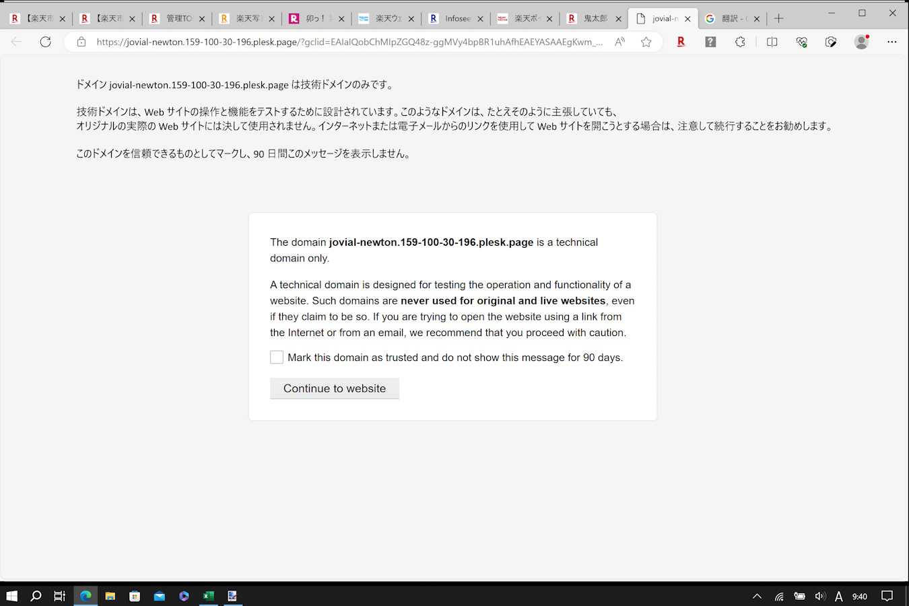Click the IME input mode A indicator
The width and height of the screenshot is (909, 606).
839,596
